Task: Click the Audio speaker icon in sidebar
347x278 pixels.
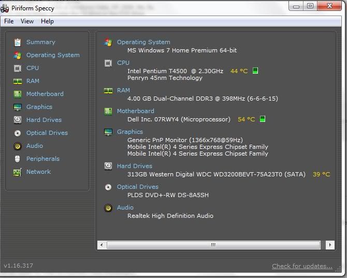Action: pyautogui.click(x=18, y=146)
